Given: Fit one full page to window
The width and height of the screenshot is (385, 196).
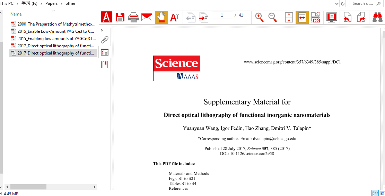Looking at the screenshot, I should [x=289, y=17].
